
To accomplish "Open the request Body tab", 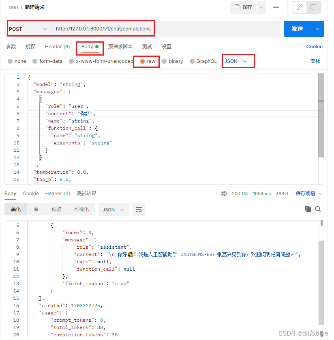I will [x=90, y=47].
